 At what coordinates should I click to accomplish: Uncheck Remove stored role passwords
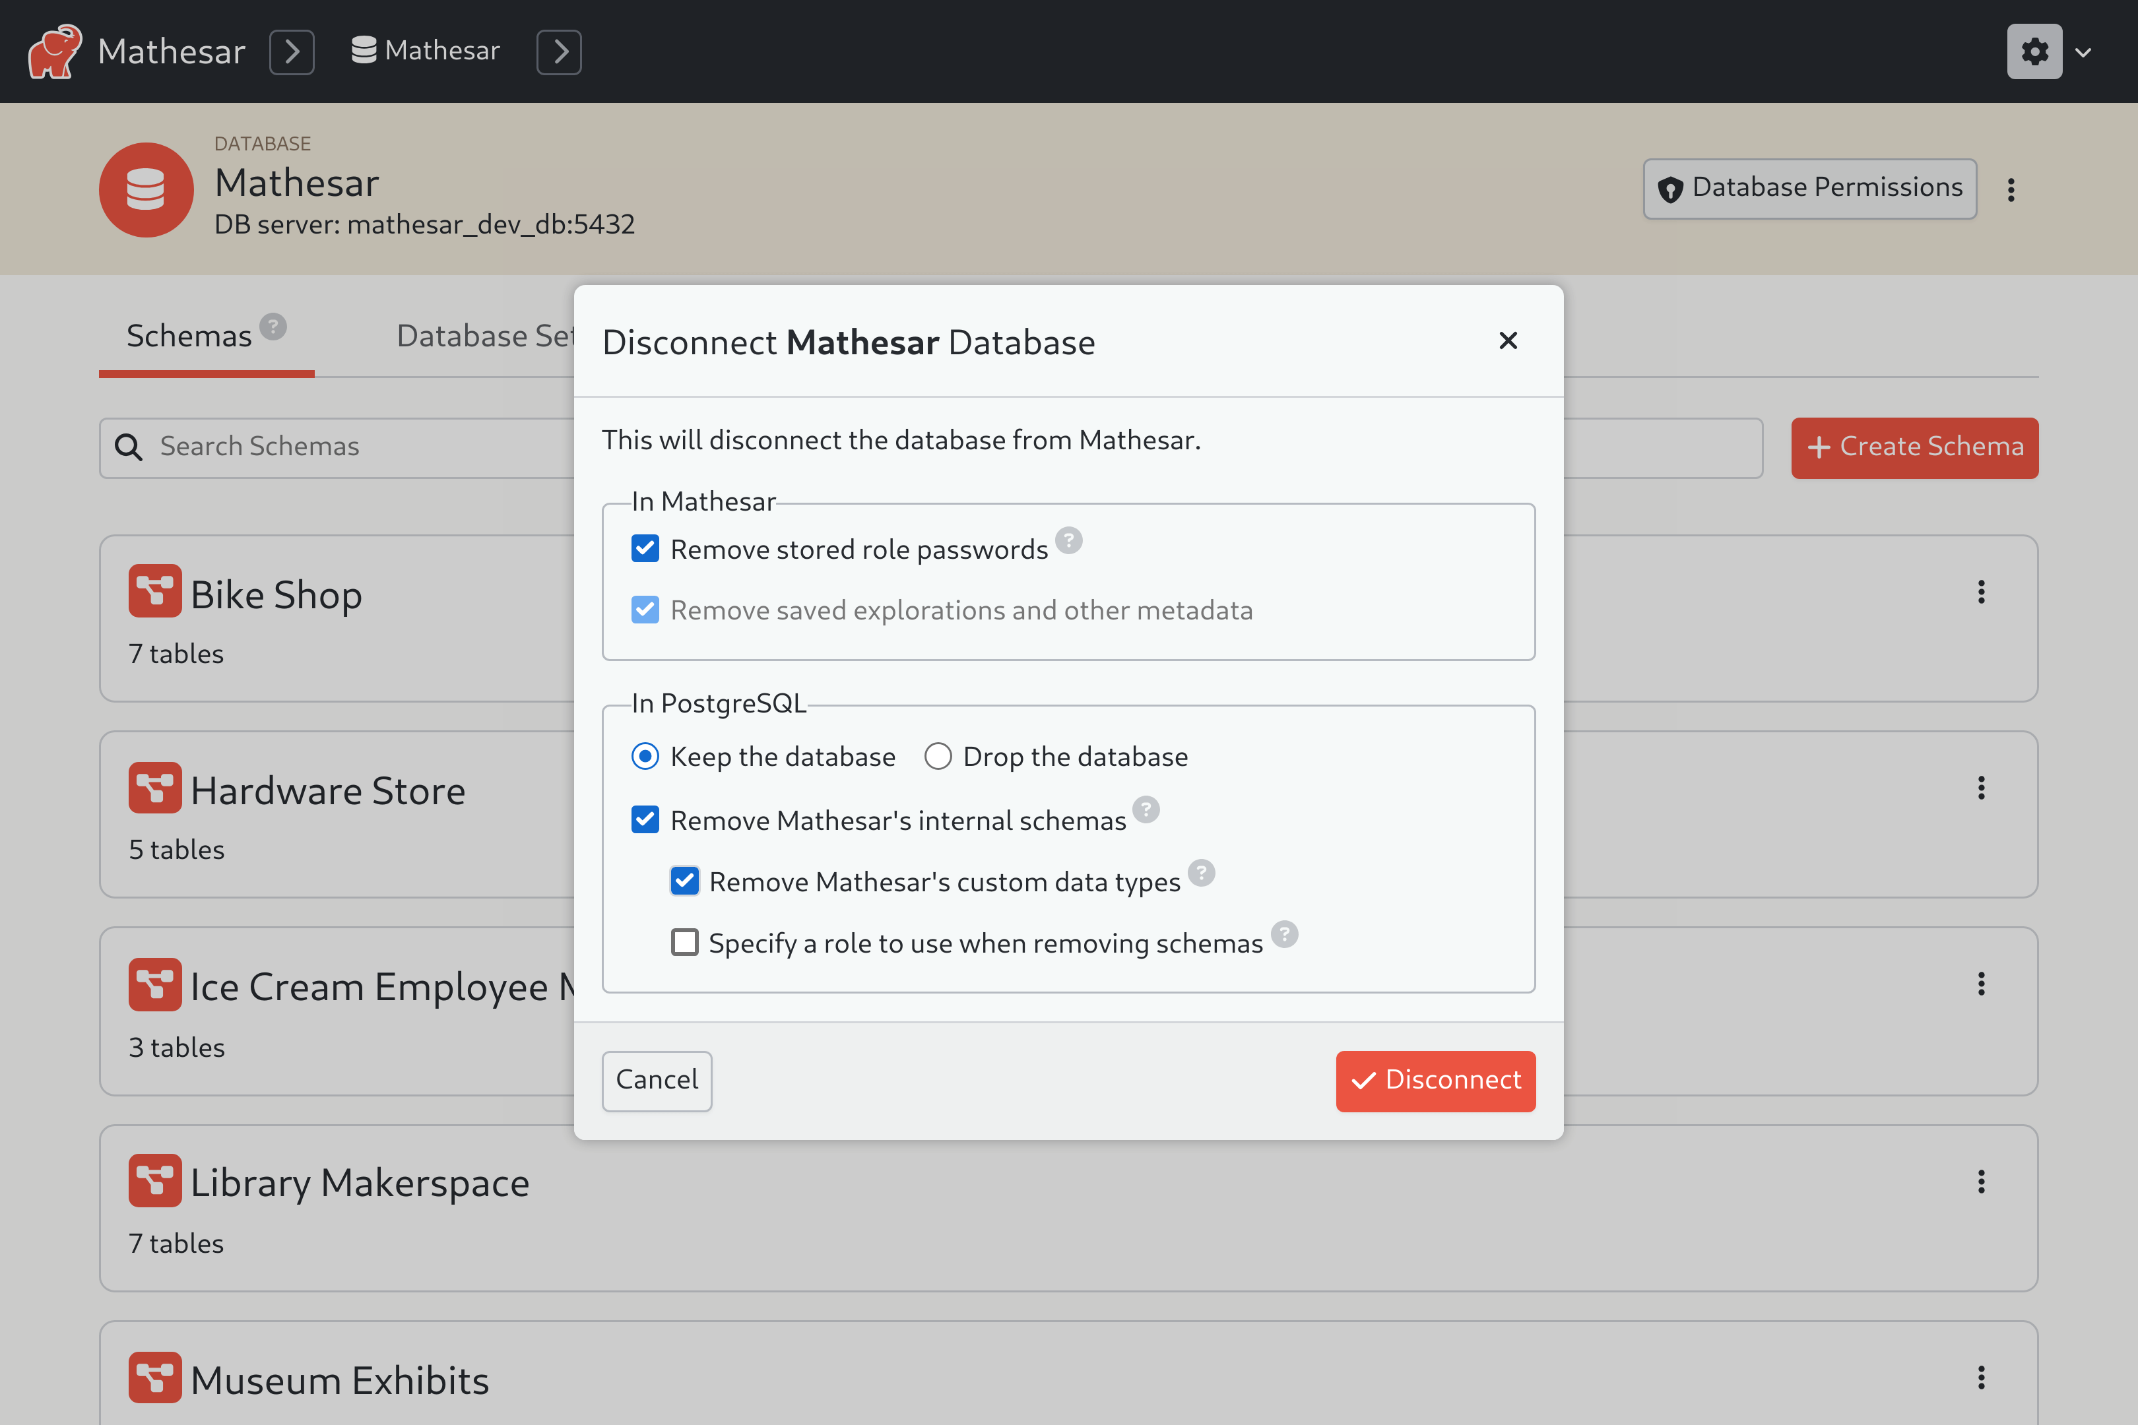click(x=645, y=548)
